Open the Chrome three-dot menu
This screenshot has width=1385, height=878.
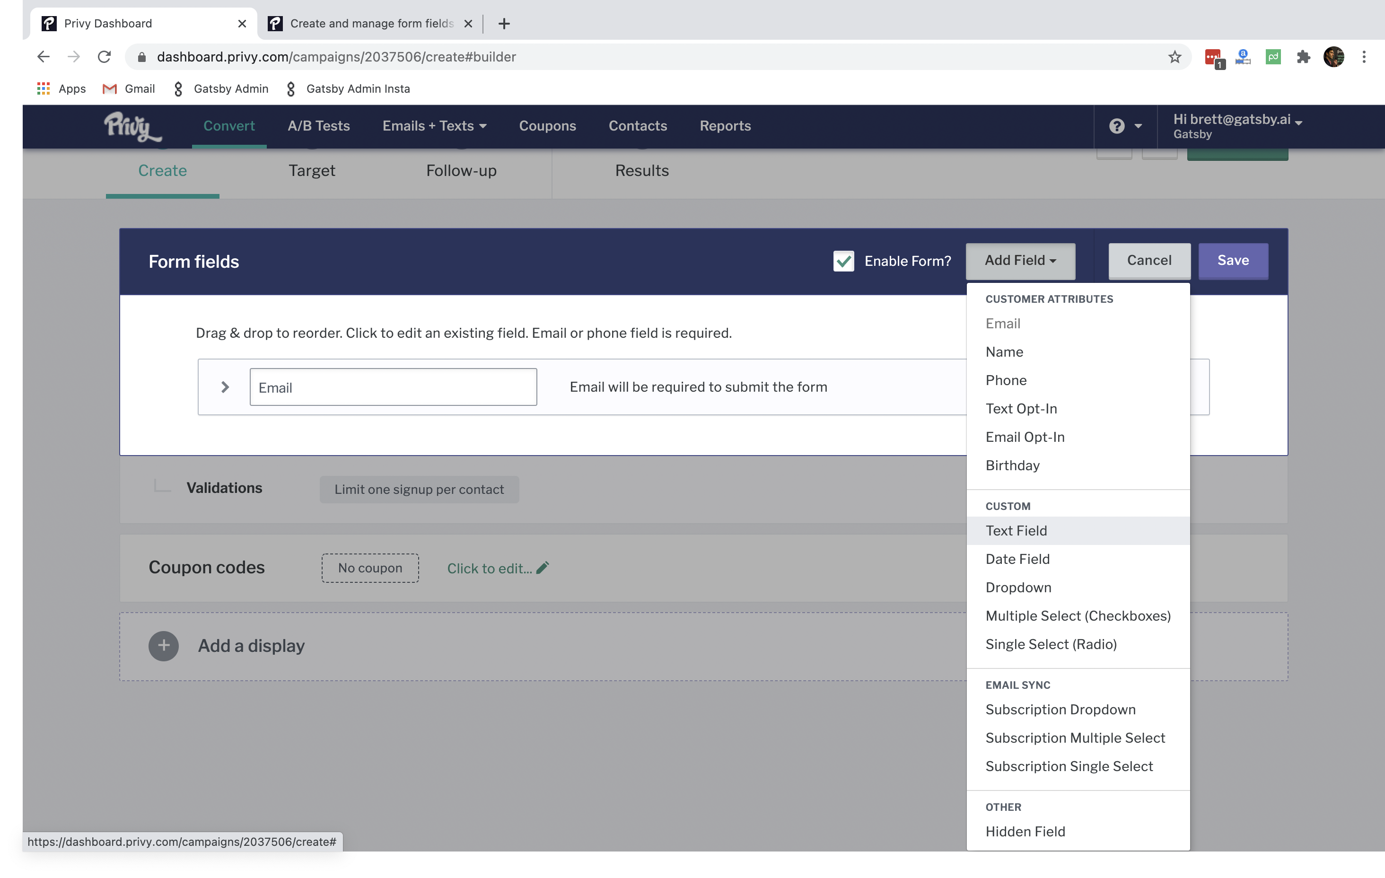pos(1364,56)
